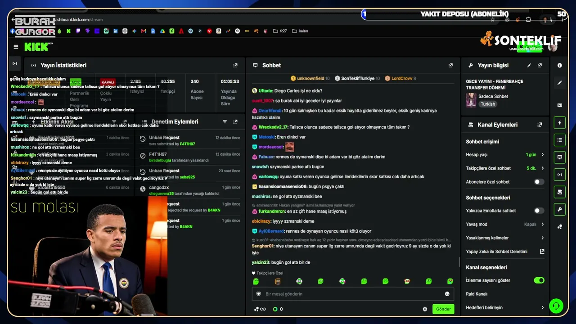
Task: Open the green headset support button
Action: tap(556, 306)
